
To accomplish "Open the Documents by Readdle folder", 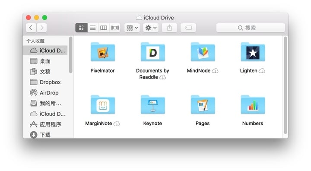I will coord(153,52).
